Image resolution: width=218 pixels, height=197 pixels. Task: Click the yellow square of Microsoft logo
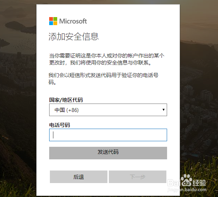[55, 23]
